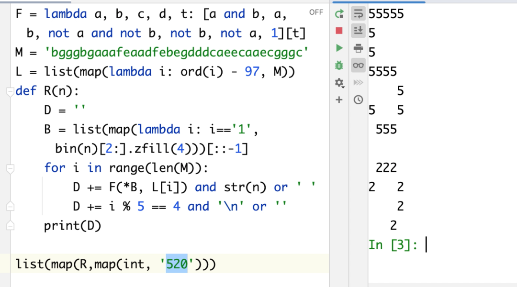Open command history clock icon
The width and height of the screenshot is (517, 287).
click(x=358, y=100)
